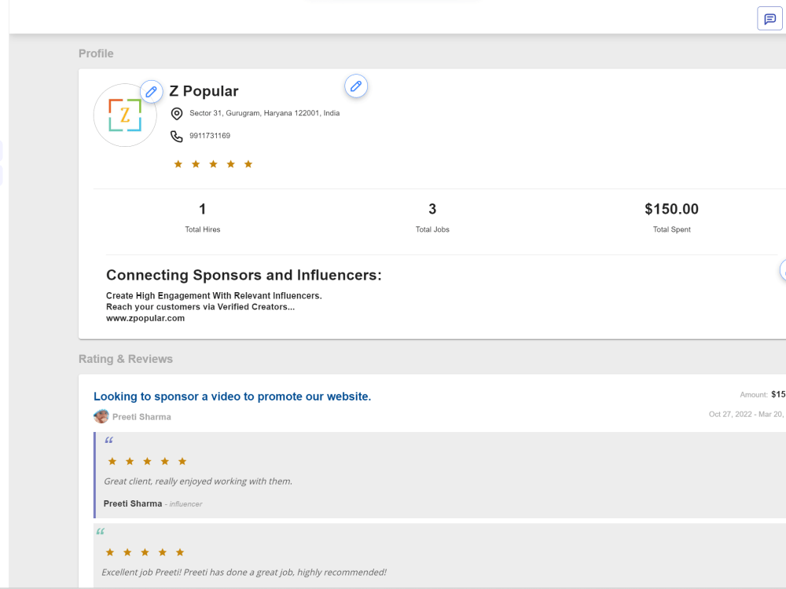The height and width of the screenshot is (589, 786).
Task: Click the partially visible description edit icon
Action: point(783,270)
